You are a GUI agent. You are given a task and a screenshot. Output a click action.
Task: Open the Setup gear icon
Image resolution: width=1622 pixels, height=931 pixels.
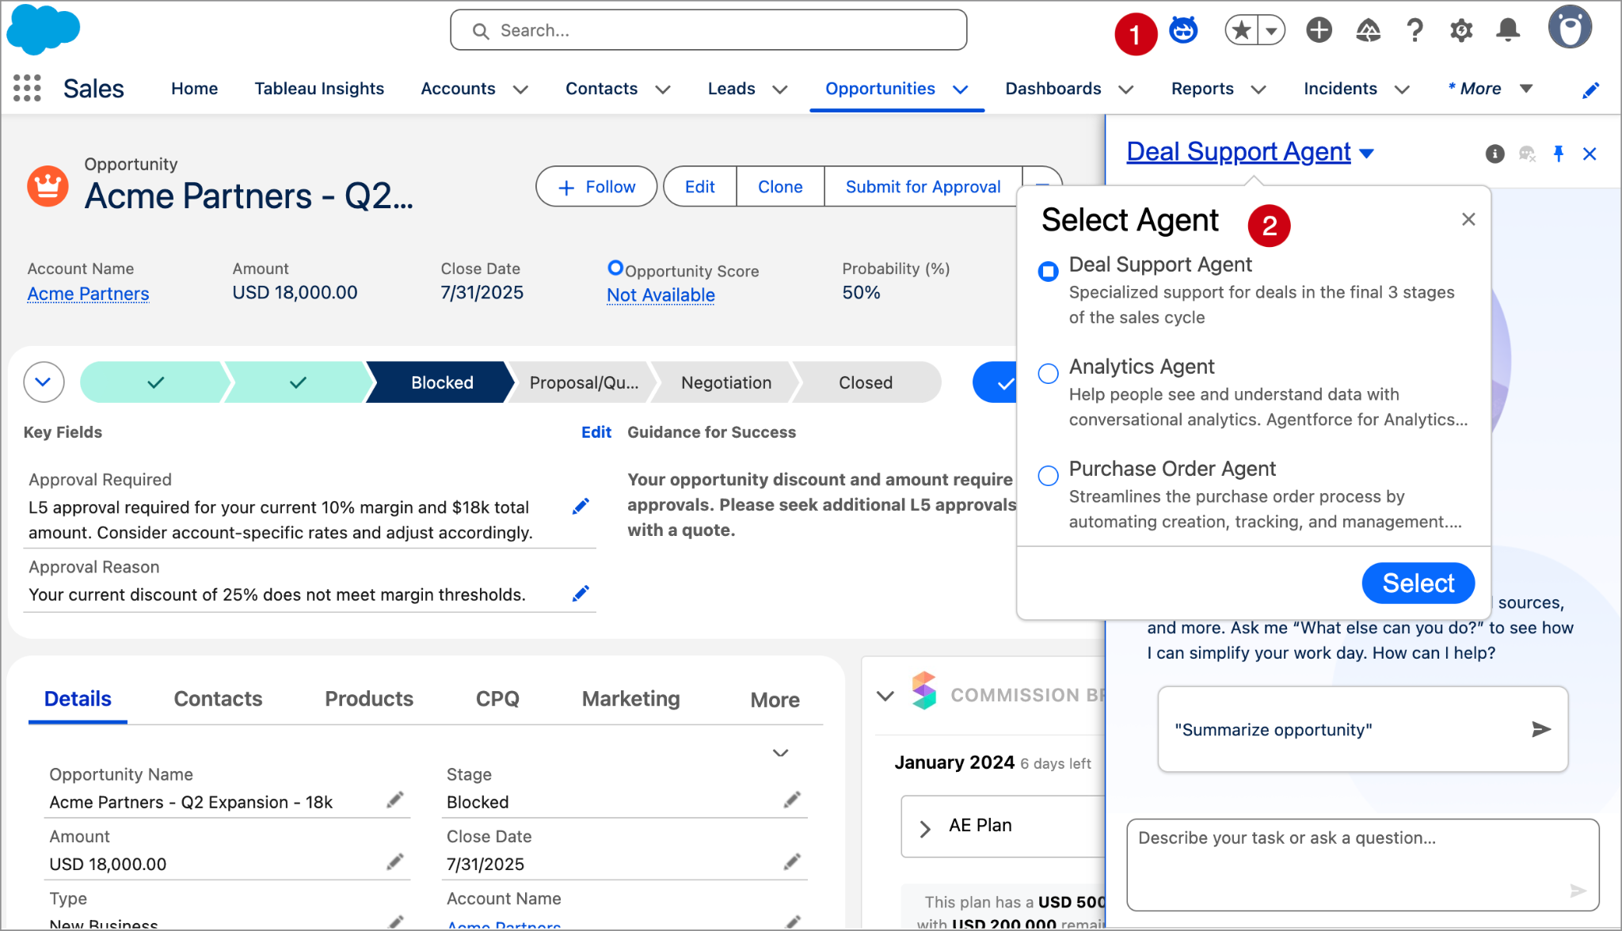pos(1461,30)
